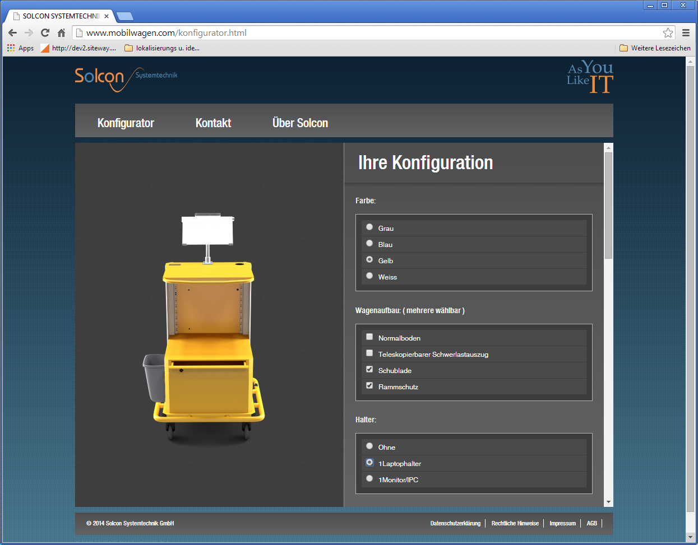Bookmark this page with the star icon
Viewport: 698px width, 545px height.
click(668, 33)
